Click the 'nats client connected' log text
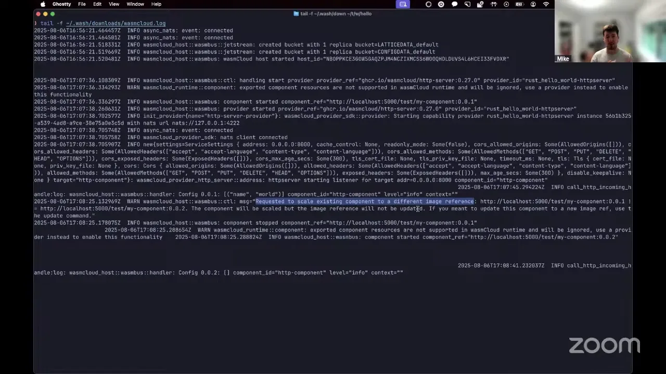 [x=255, y=138]
